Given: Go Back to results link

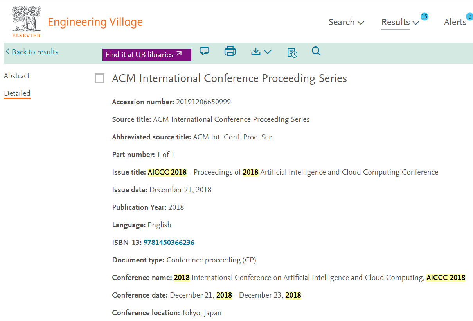Looking at the screenshot, I should [x=32, y=52].
